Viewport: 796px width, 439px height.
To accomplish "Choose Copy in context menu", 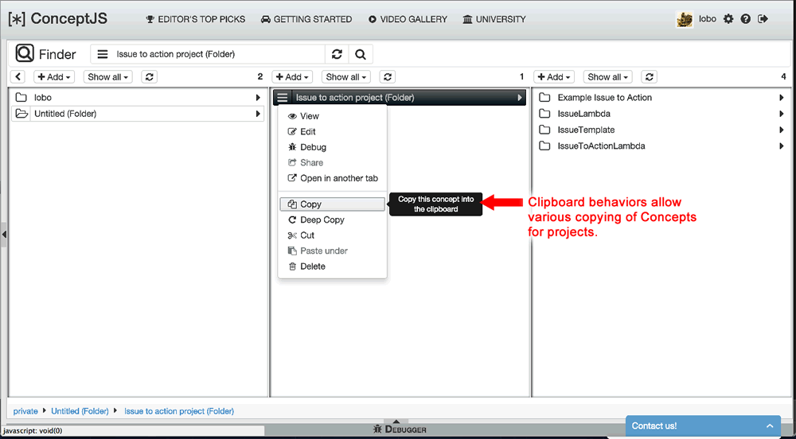I will [x=332, y=204].
